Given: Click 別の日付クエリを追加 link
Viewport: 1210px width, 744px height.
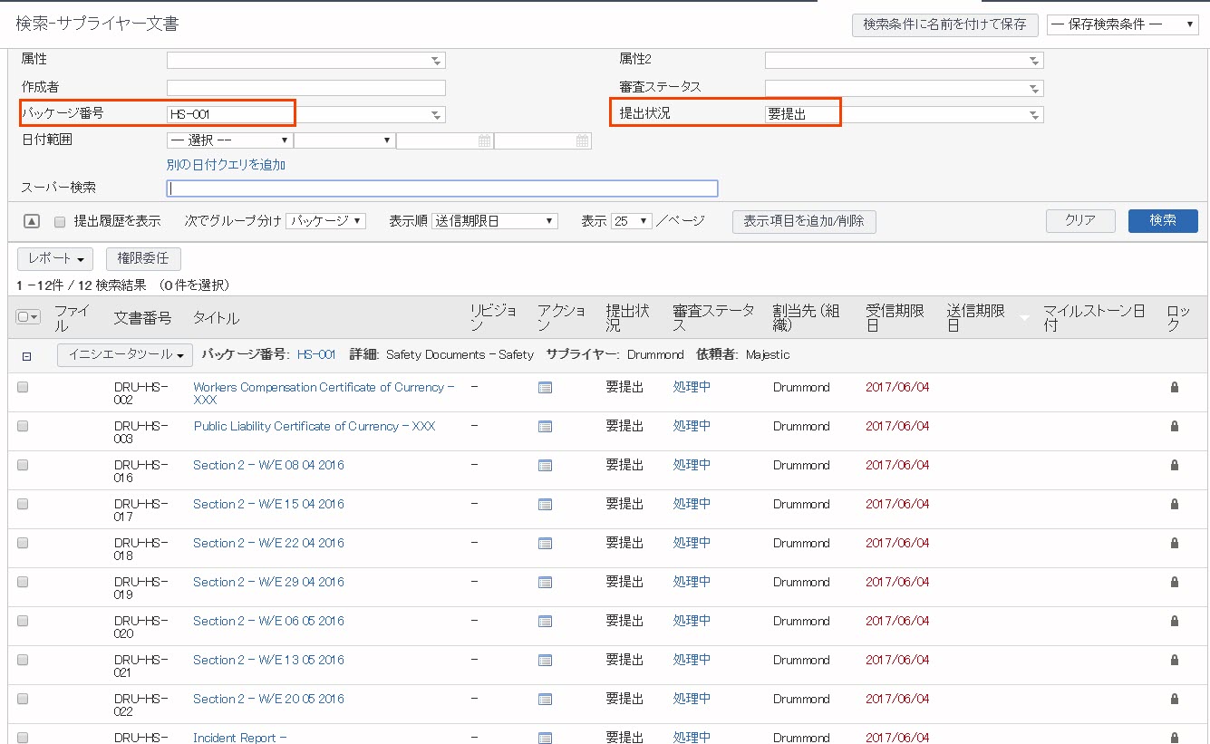Looking at the screenshot, I should (x=227, y=165).
